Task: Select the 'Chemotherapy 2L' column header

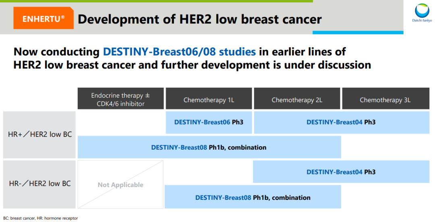Action: (297, 99)
